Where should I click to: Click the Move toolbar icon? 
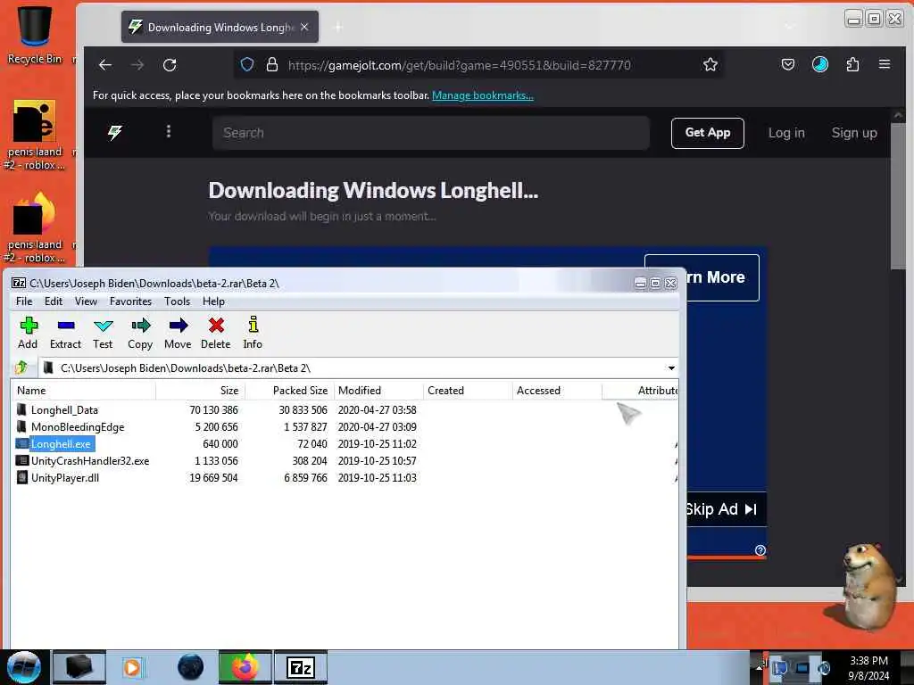[x=178, y=333]
